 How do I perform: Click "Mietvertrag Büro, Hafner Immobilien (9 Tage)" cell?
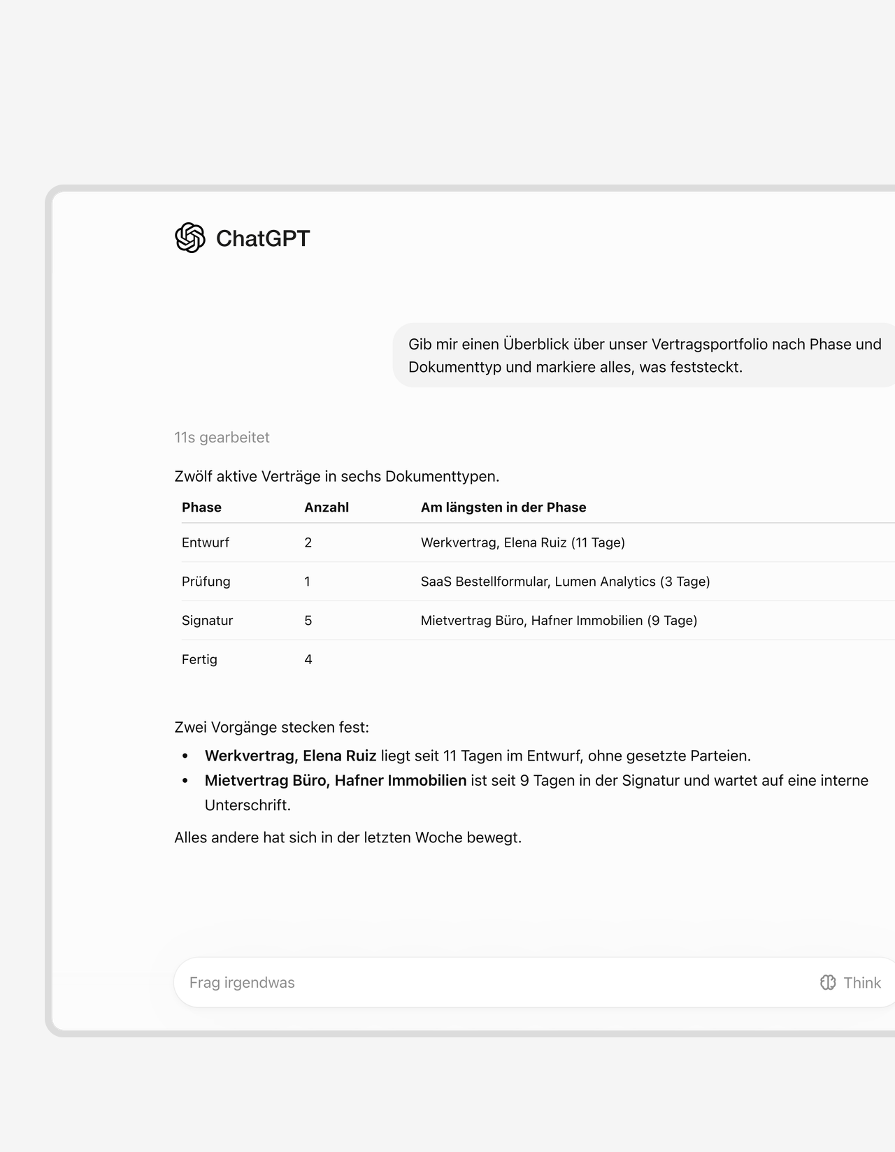(559, 621)
